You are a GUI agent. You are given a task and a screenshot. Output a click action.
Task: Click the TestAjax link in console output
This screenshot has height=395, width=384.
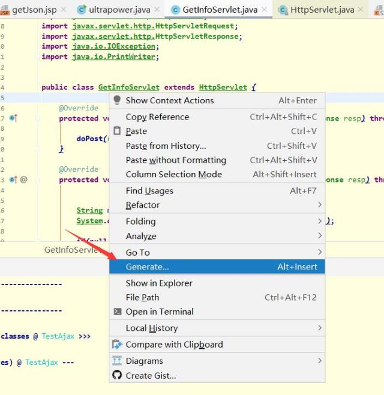click(58, 336)
